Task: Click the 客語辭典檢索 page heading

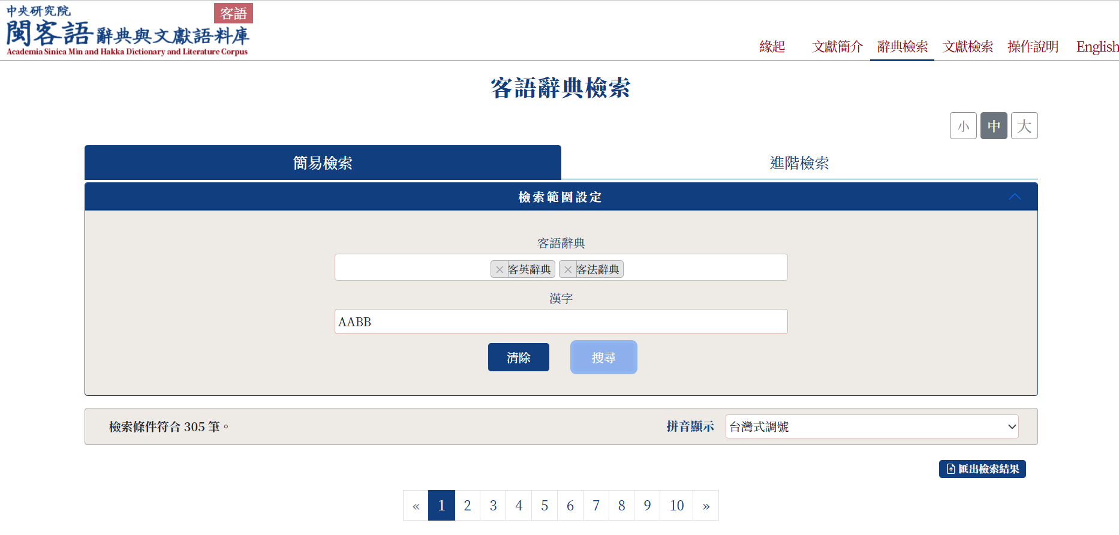Action: click(560, 88)
